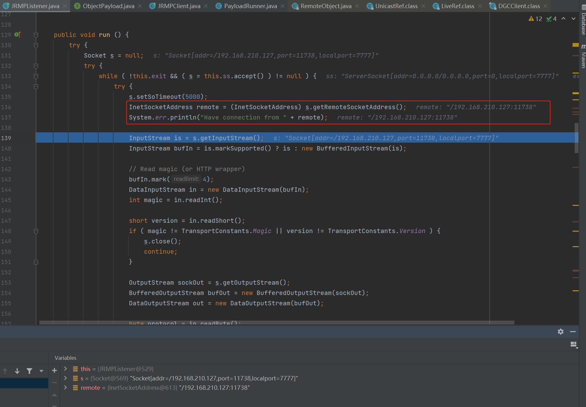Move to next frame with down arrow
The image size is (586, 407).
[x=17, y=371]
